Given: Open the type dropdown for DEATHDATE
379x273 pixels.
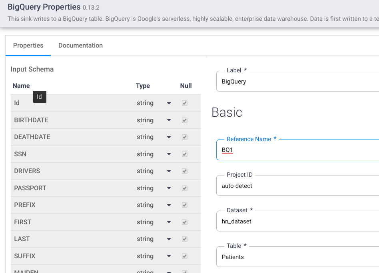Looking at the screenshot, I should click(169, 137).
